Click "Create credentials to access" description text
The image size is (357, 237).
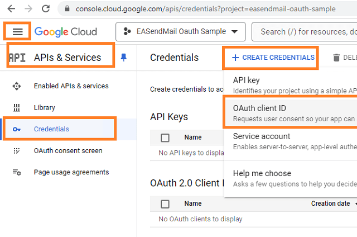pyautogui.click(x=187, y=89)
